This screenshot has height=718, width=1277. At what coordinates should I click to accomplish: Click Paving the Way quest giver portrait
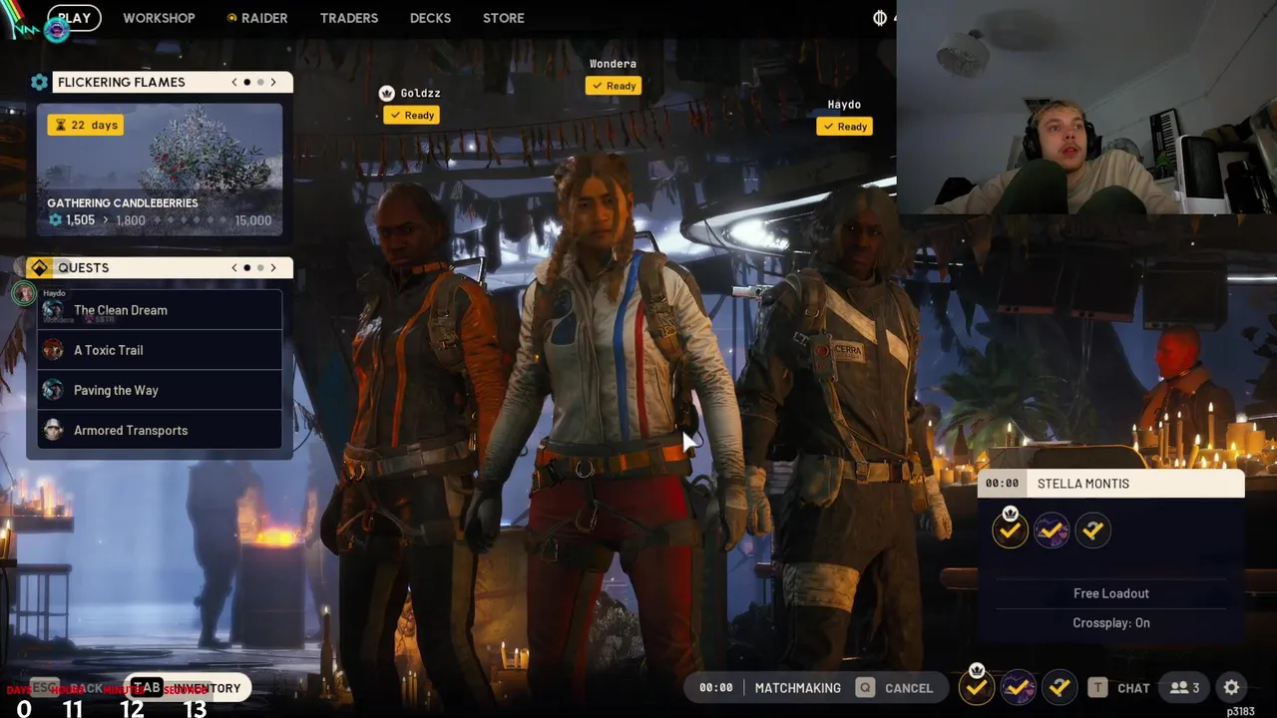[53, 390]
